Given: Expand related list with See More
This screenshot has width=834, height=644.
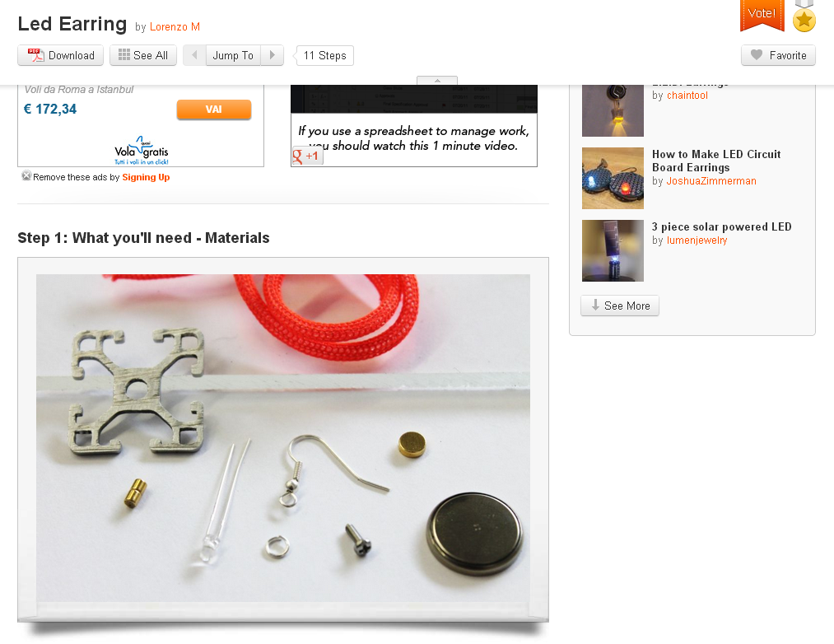Looking at the screenshot, I should (620, 306).
